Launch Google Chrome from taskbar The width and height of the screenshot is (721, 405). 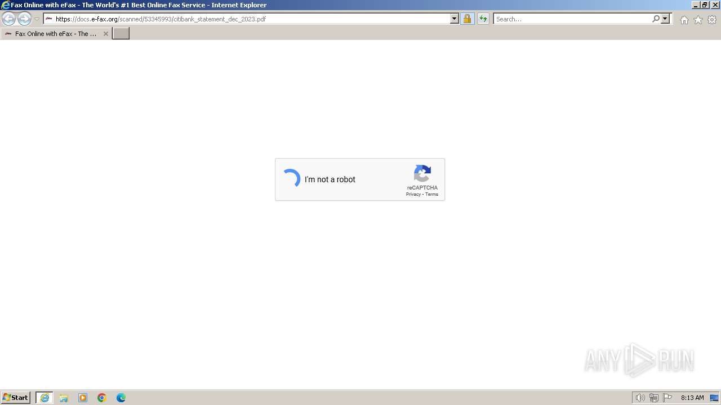click(102, 398)
